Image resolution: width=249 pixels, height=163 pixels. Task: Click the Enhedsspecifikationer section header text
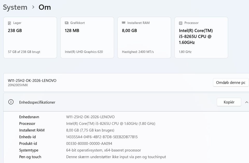[x=37, y=102]
